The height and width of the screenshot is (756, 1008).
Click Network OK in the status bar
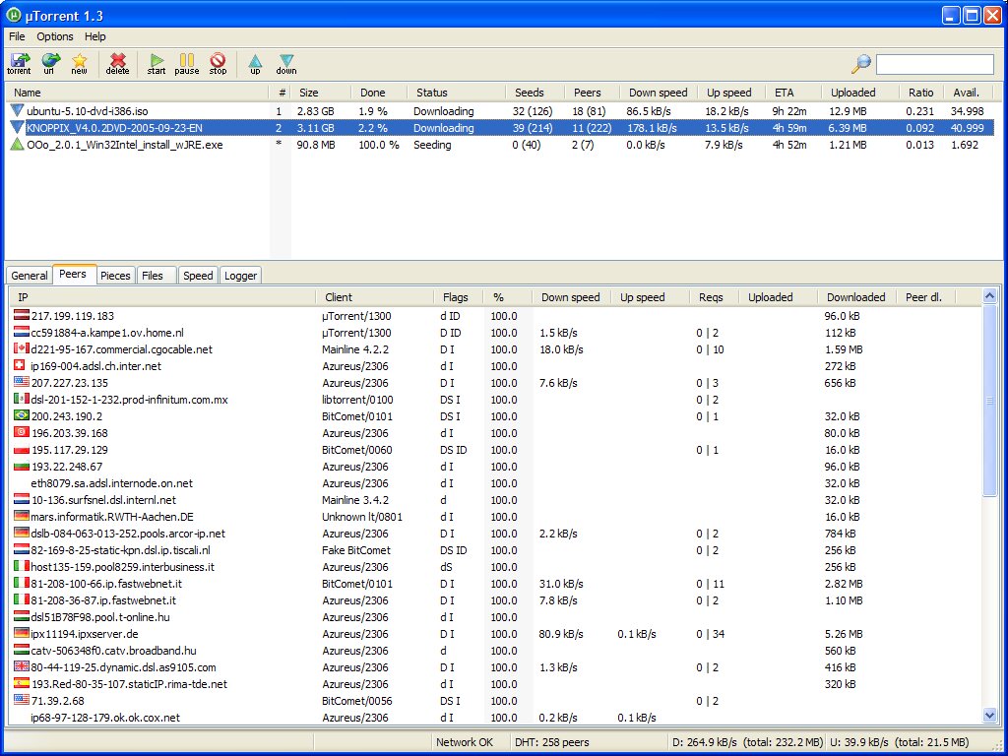pos(465,742)
